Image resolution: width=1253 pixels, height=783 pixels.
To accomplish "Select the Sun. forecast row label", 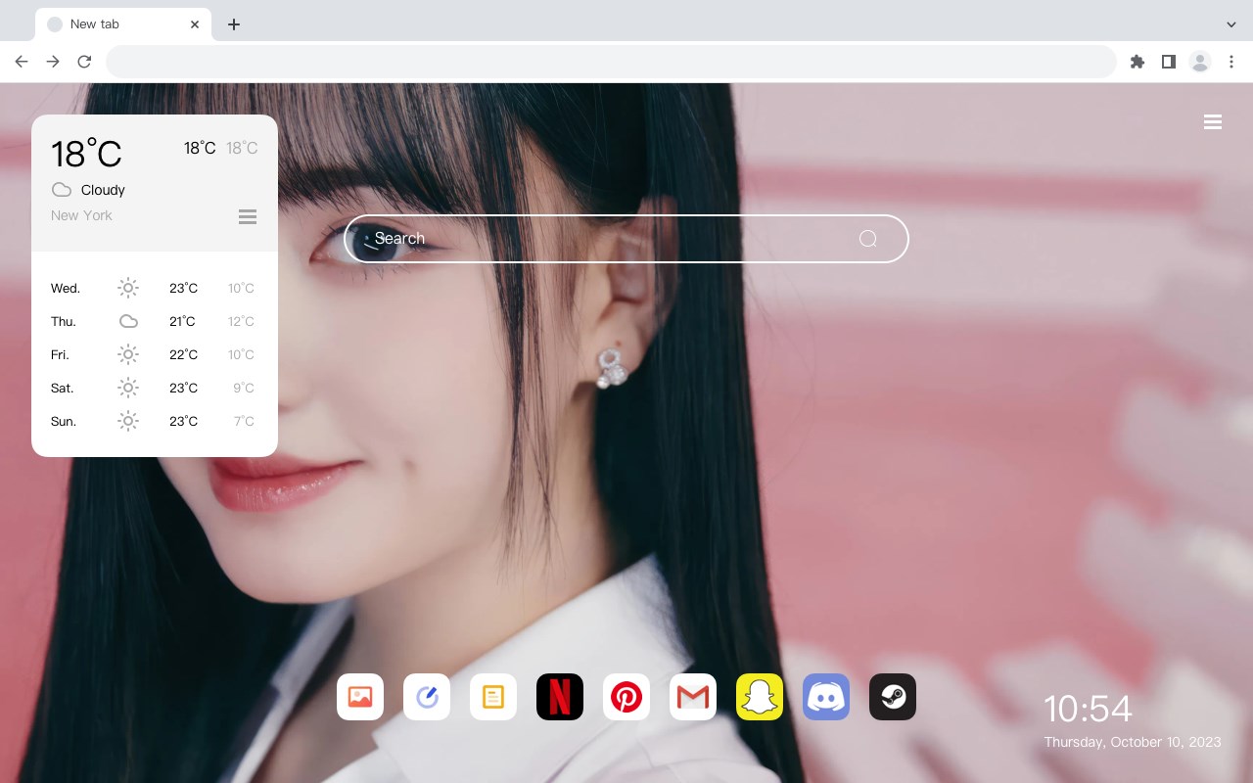I will 64,421.
